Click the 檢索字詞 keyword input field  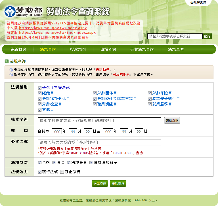(x=99, y=120)
